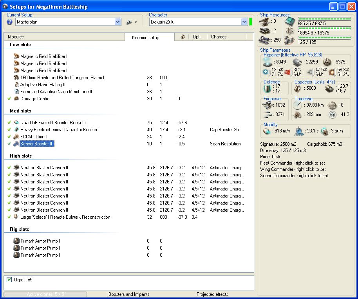Screen dimensions: 358x299
Task: Click the capacitor icon column header
Action: coord(183,37)
